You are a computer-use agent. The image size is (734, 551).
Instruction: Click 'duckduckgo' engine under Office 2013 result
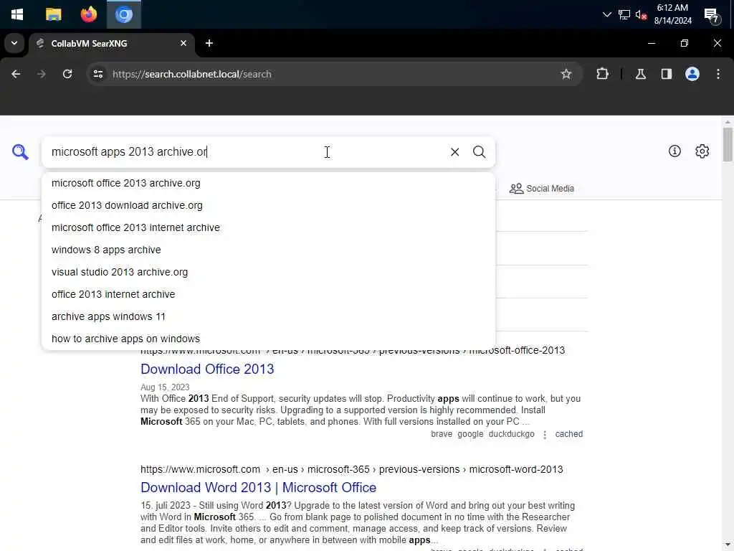click(x=511, y=434)
